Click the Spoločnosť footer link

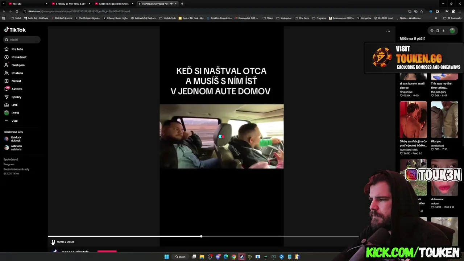(x=11, y=159)
